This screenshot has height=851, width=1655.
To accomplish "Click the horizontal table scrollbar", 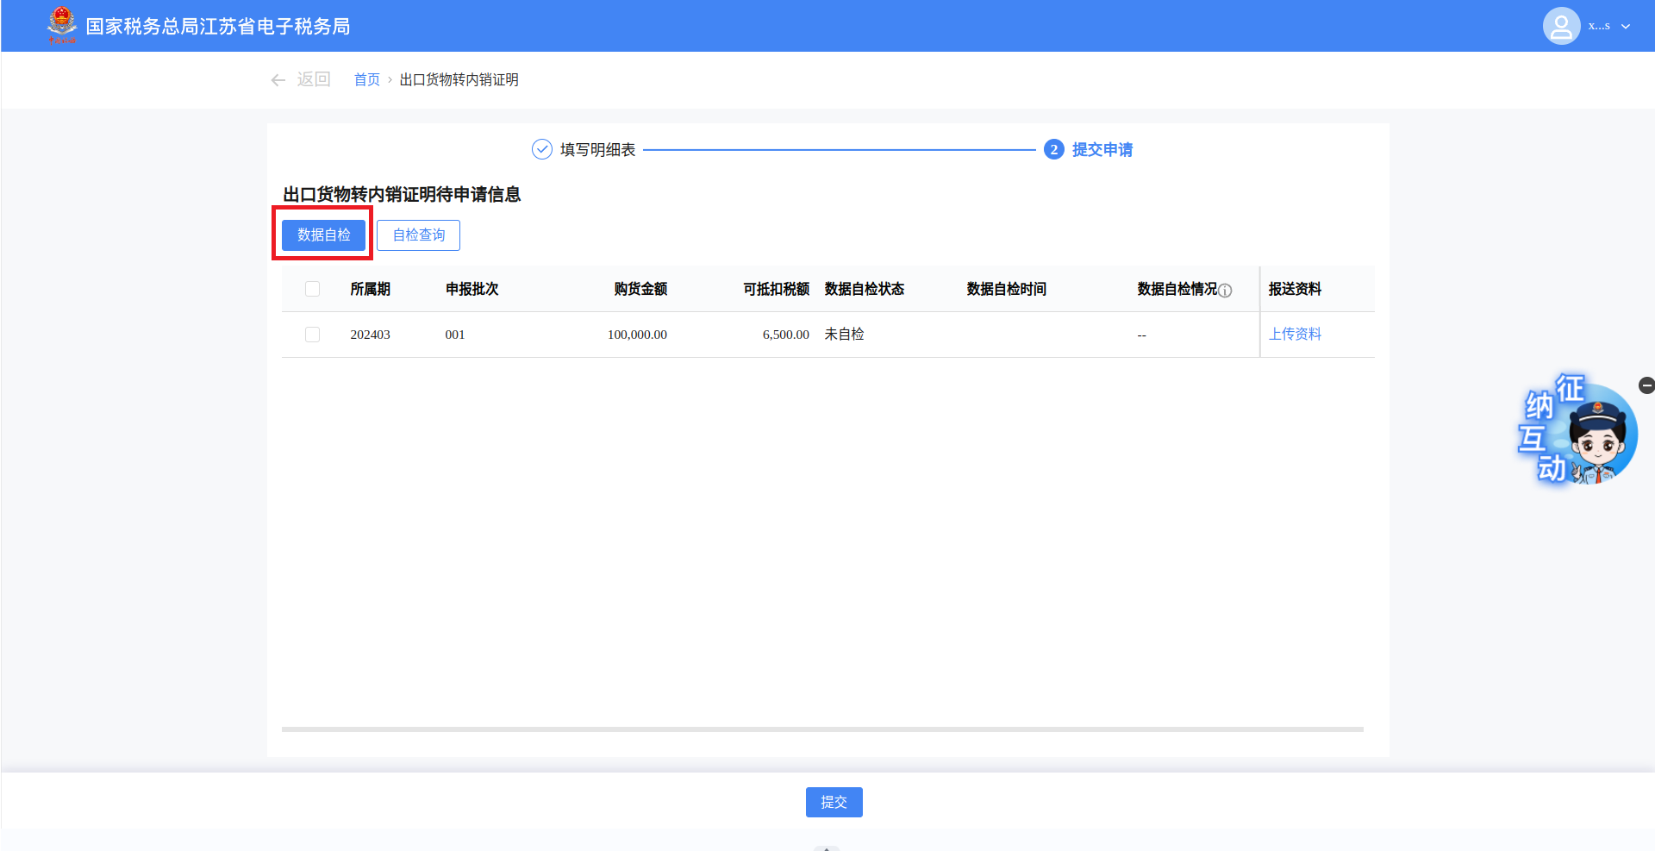I will pyautogui.click(x=821, y=729).
